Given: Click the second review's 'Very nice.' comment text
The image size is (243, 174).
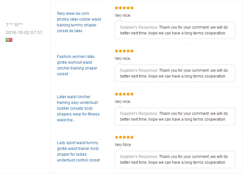Looking at the screenshot, I should click(x=123, y=59).
